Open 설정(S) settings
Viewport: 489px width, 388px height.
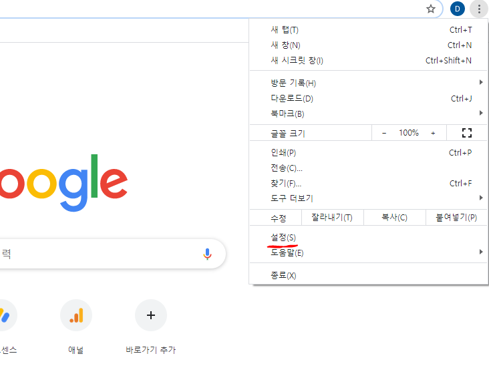368,238
